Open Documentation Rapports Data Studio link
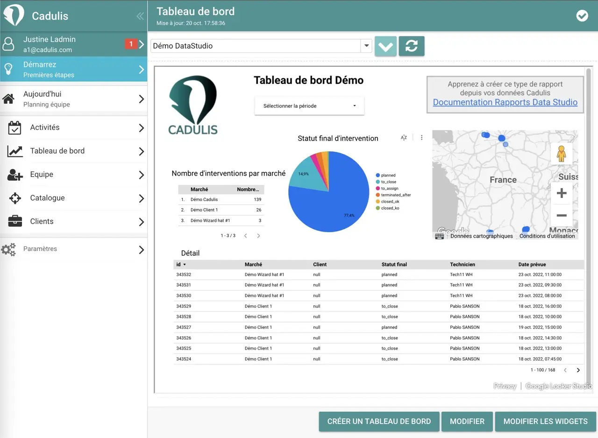Screen dimensions: 598x438 (x=505, y=102)
